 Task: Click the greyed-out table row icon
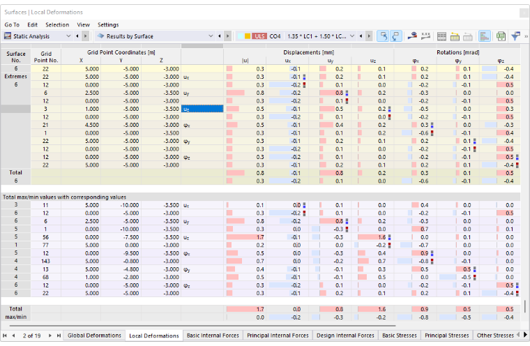[468, 36]
